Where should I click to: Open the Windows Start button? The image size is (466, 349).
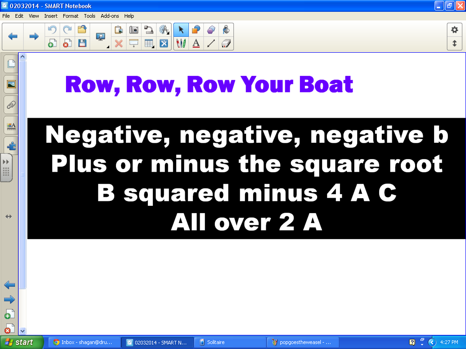click(x=22, y=343)
